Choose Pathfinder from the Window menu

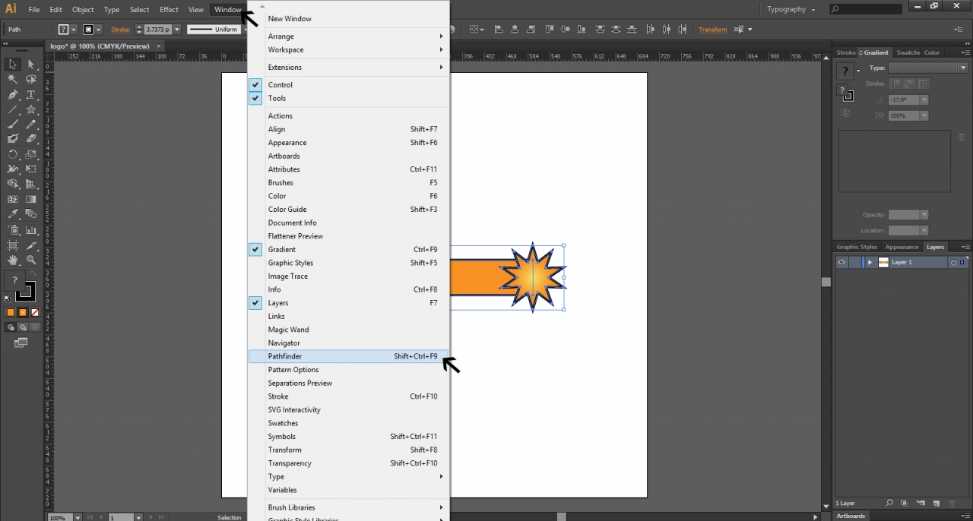pyautogui.click(x=349, y=356)
